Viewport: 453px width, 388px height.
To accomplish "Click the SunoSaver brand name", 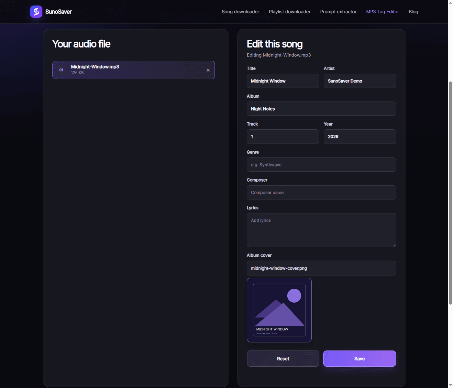I will pos(59,12).
